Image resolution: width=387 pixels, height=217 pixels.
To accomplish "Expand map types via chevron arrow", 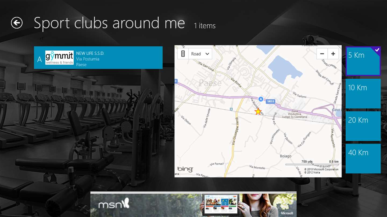I will [x=207, y=54].
